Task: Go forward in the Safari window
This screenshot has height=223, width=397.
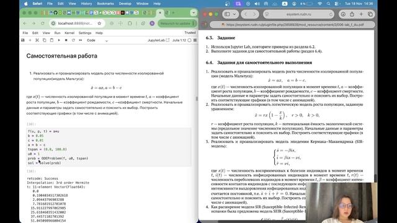Action: coord(254,14)
